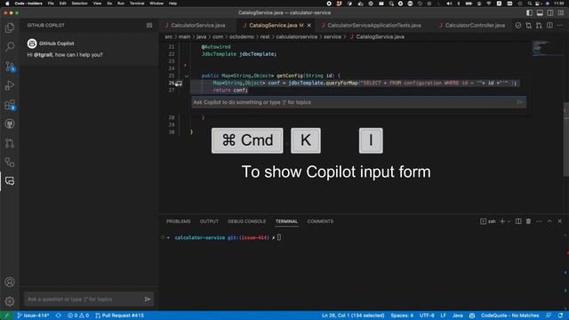Send the Copilot chat message
569x320 pixels.
(x=148, y=300)
